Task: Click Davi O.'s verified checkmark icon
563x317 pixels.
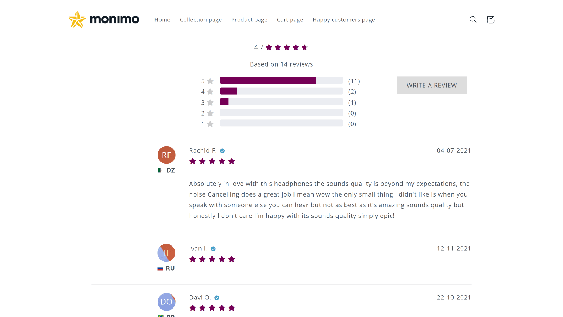Action: [216, 297]
